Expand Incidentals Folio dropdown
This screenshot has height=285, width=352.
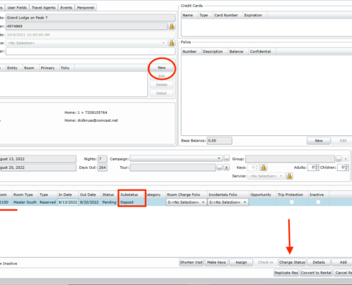tap(245, 202)
